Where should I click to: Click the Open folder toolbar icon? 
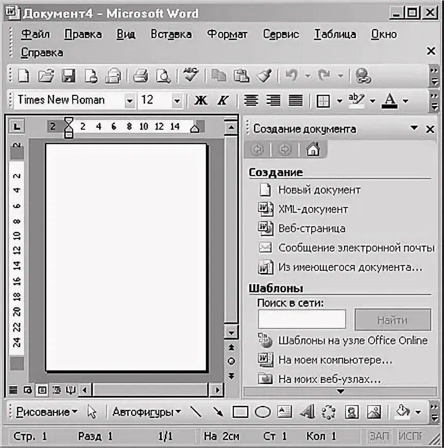coord(46,76)
